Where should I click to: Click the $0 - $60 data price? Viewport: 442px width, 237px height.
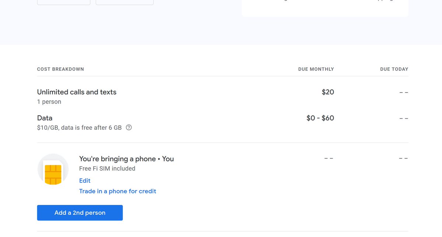(x=320, y=118)
